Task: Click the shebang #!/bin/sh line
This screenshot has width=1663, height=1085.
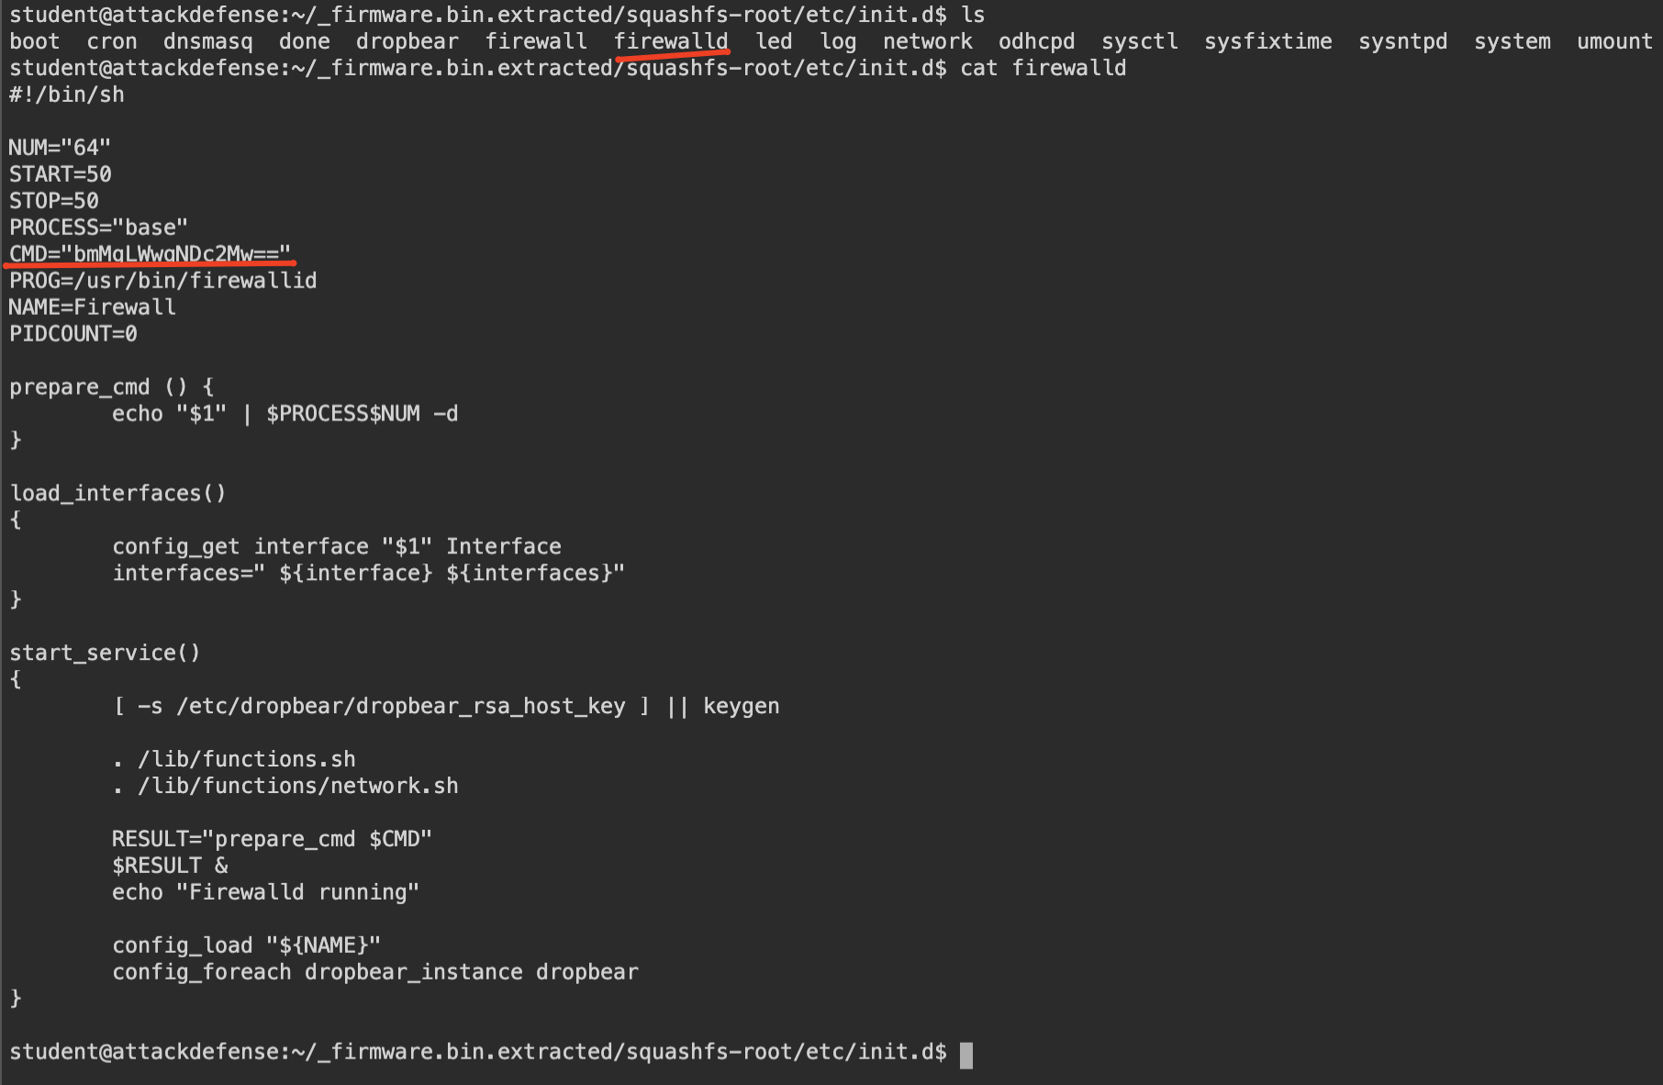Action: click(x=67, y=95)
